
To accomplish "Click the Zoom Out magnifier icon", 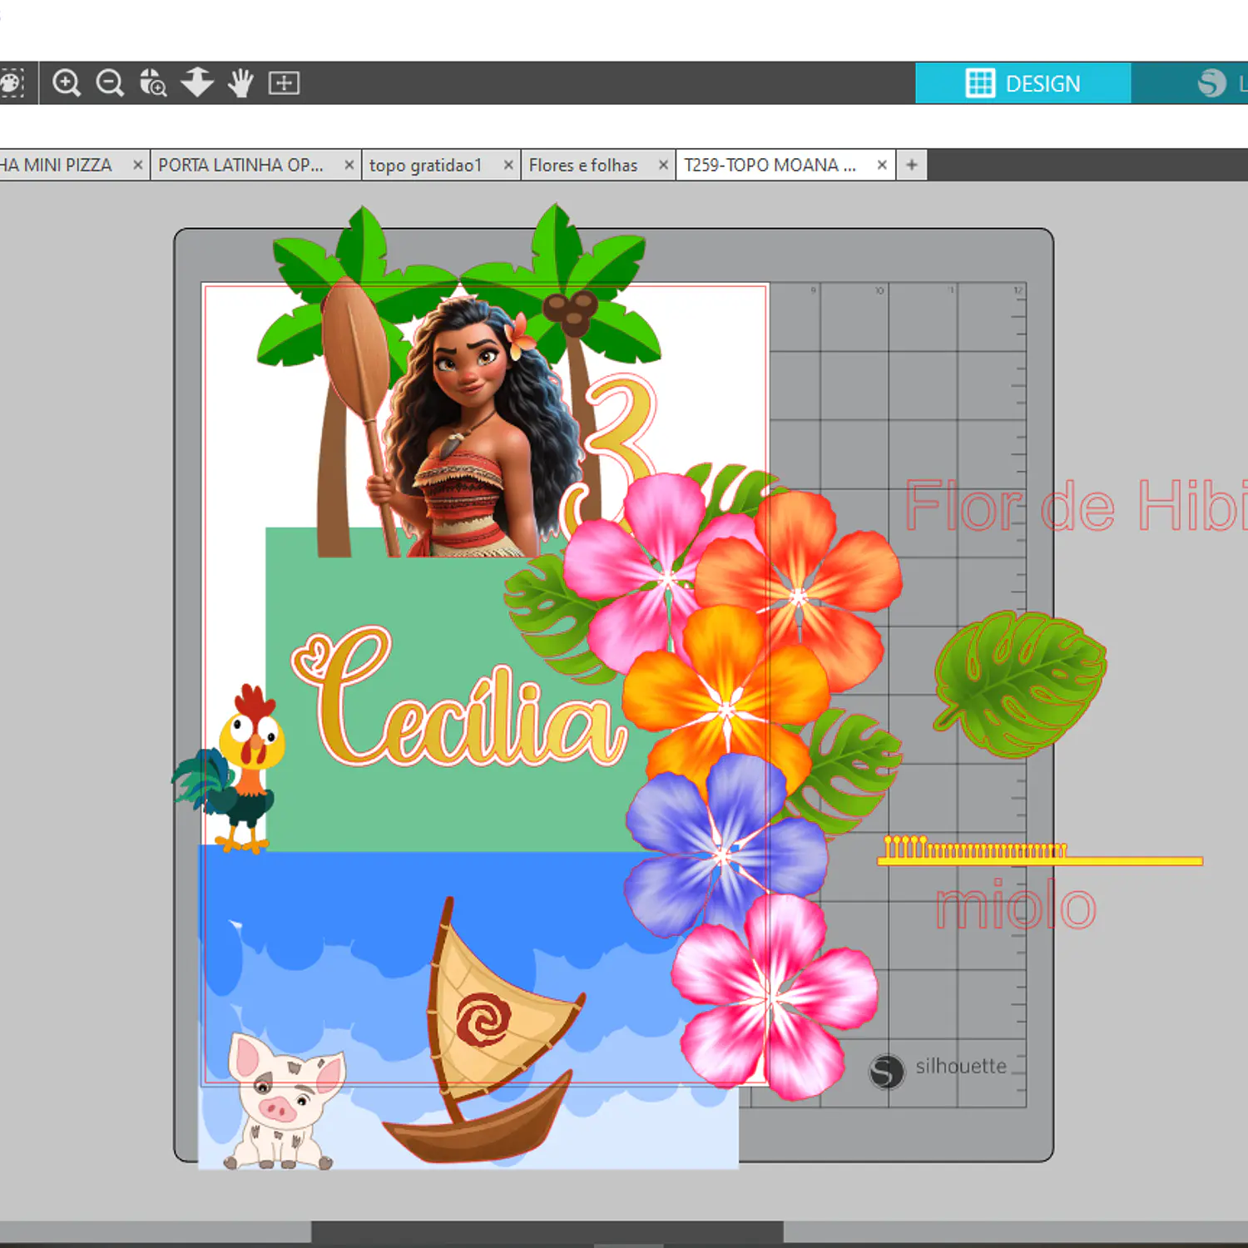I will [110, 83].
